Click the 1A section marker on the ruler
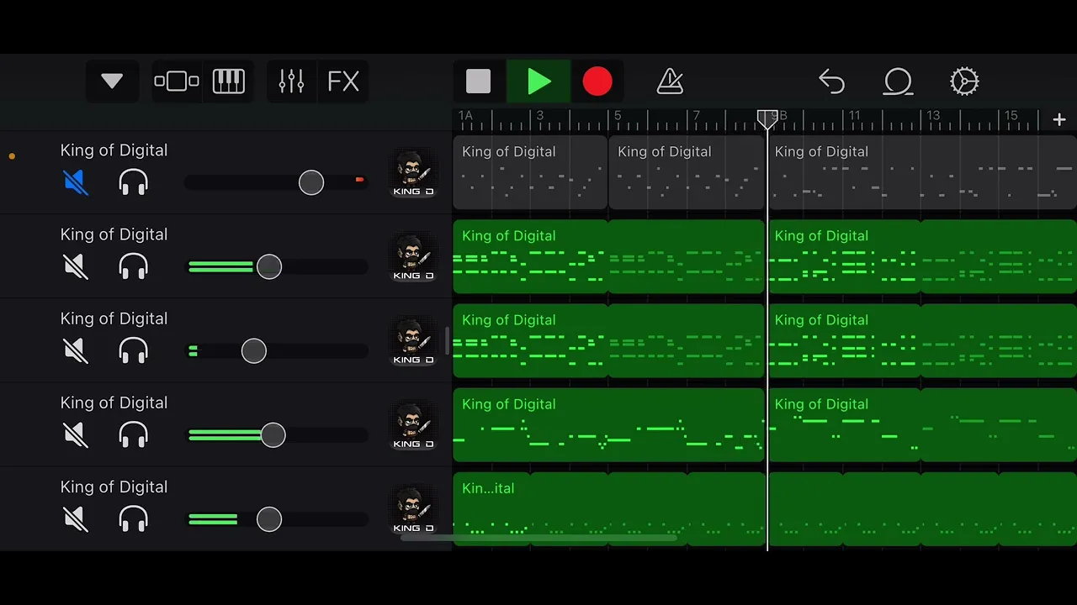 pyautogui.click(x=465, y=115)
